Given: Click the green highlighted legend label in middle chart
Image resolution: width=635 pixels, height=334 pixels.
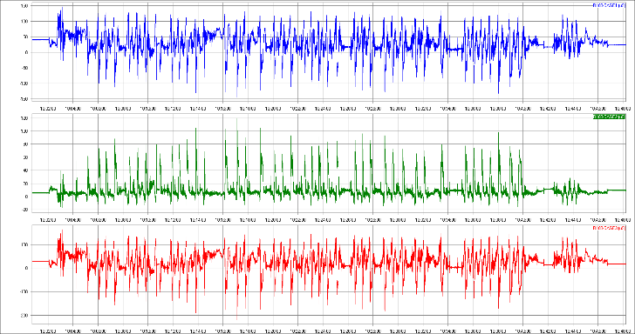Looking at the screenshot, I should pyautogui.click(x=609, y=117).
